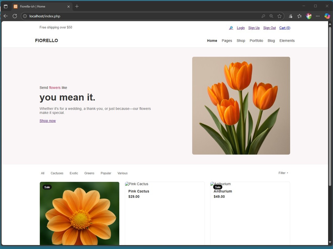
Task: Click the site search magnifier icon
Action: tap(231, 28)
